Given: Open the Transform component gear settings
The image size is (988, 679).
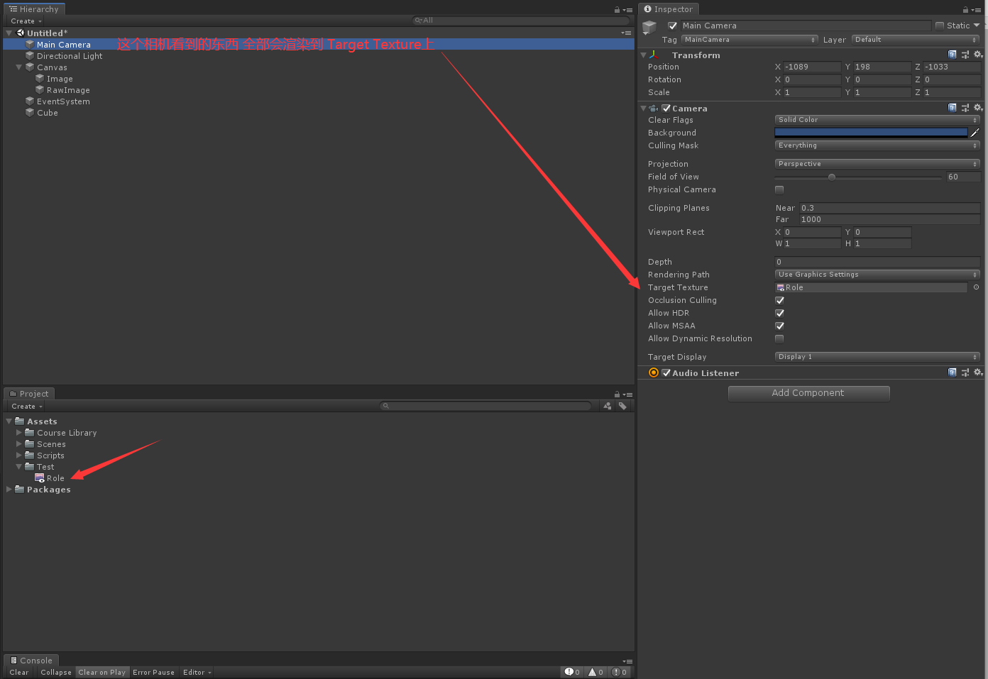Looking at the screenshot, I should click(978, 55).
